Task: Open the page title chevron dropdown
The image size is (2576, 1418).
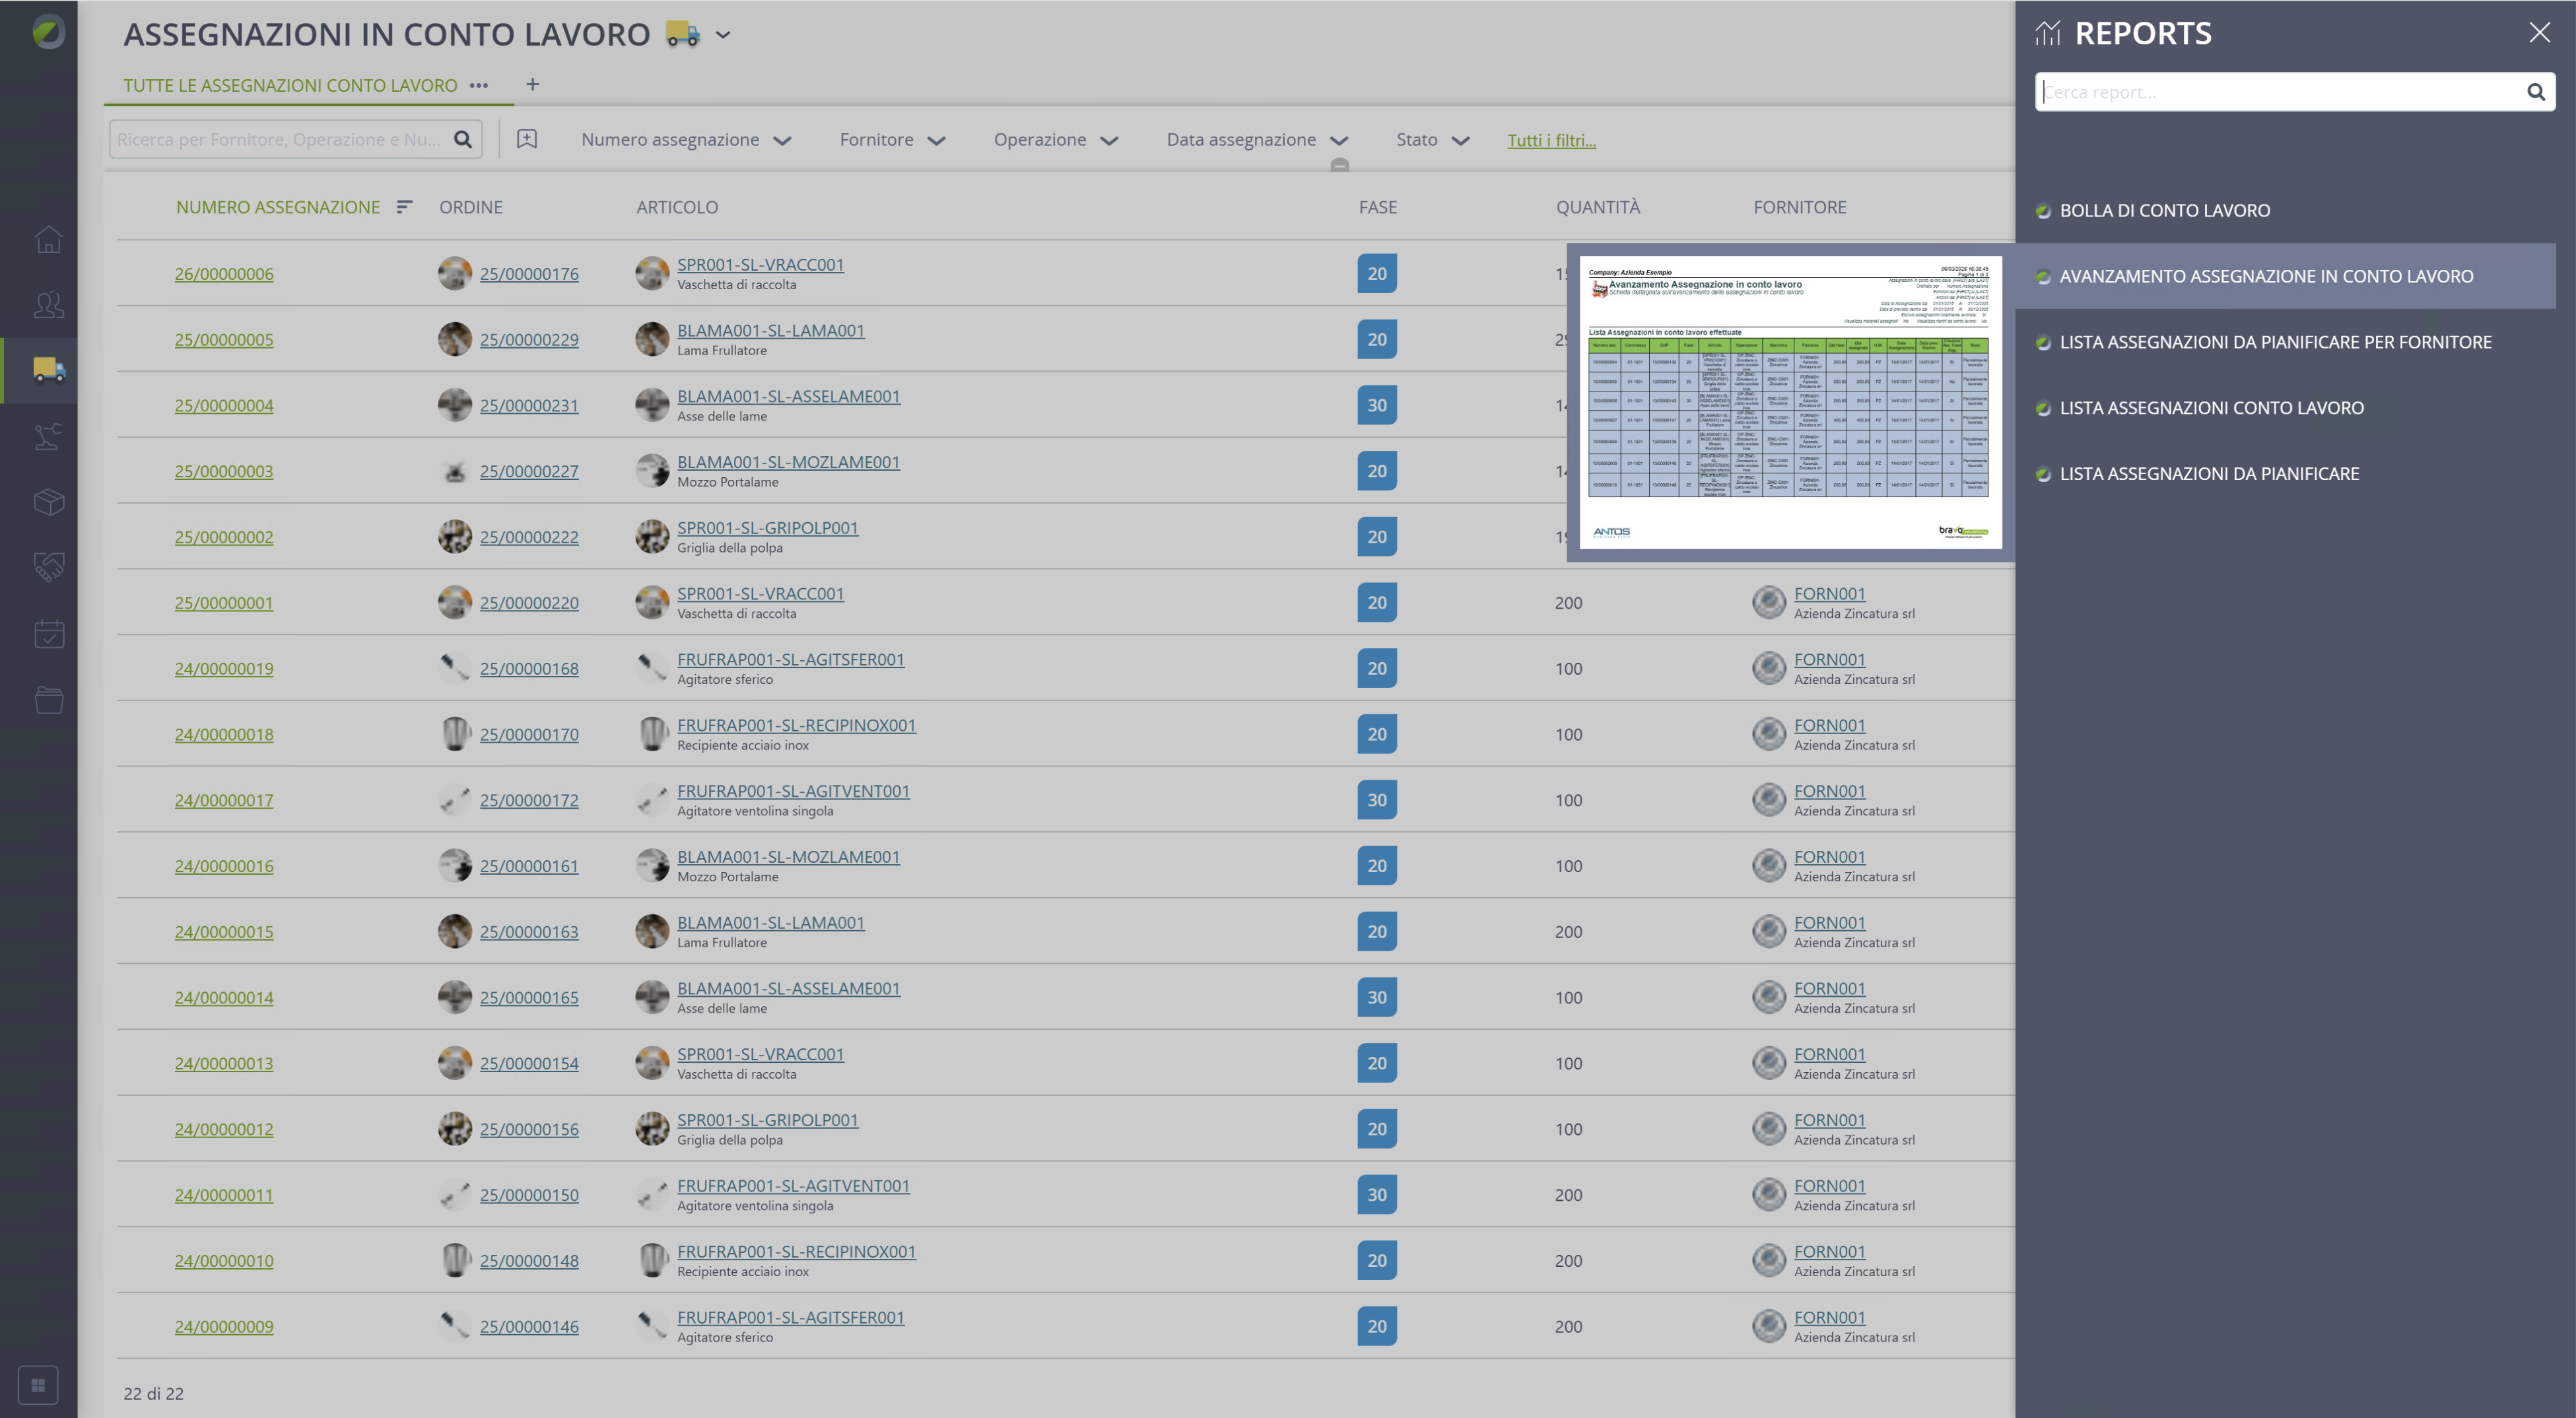Action: coord(723,35)
